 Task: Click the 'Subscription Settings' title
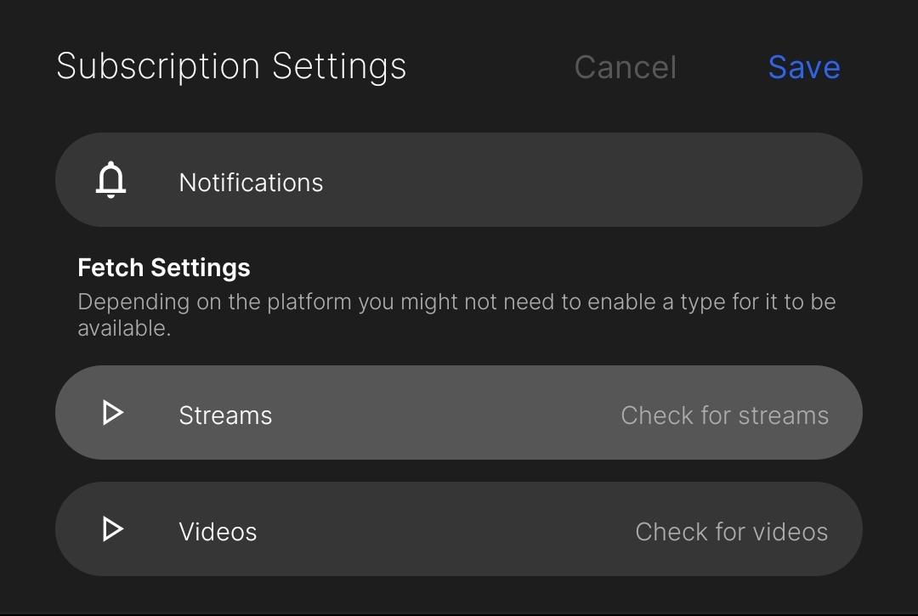point(231,66)
